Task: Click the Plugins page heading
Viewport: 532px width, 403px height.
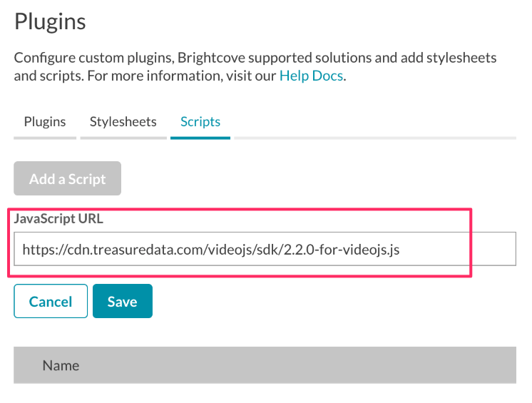Action: pos(50,21)
